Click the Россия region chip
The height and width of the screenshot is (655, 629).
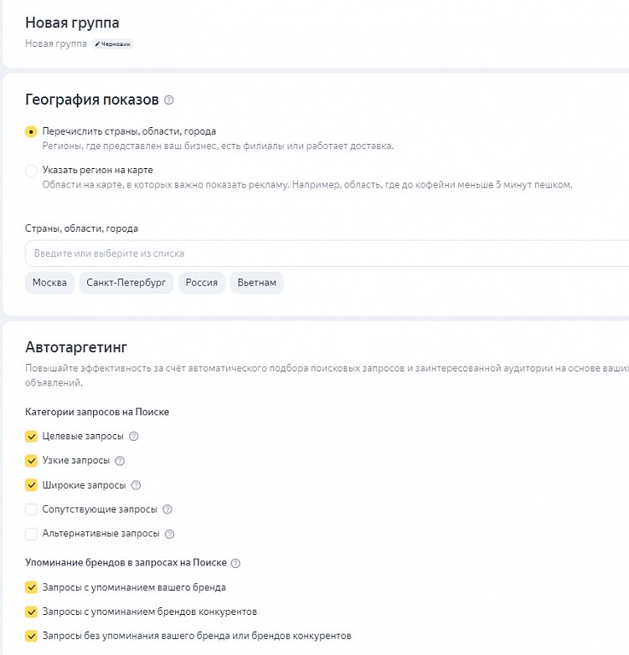tap(201, 283)
